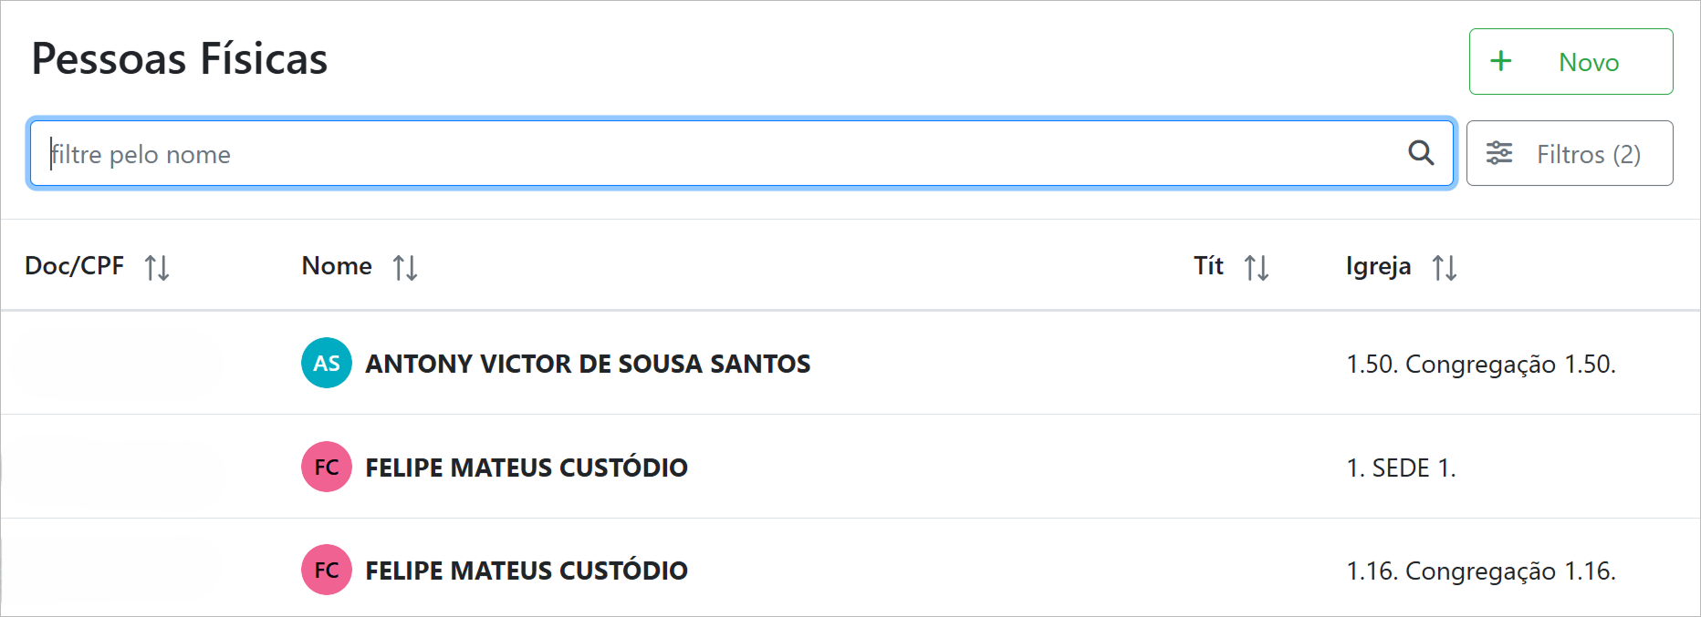Click the FC avatar for Congregação 1.16 row
This screenshot has height=617, width=1701.
[x=327, y=570]
